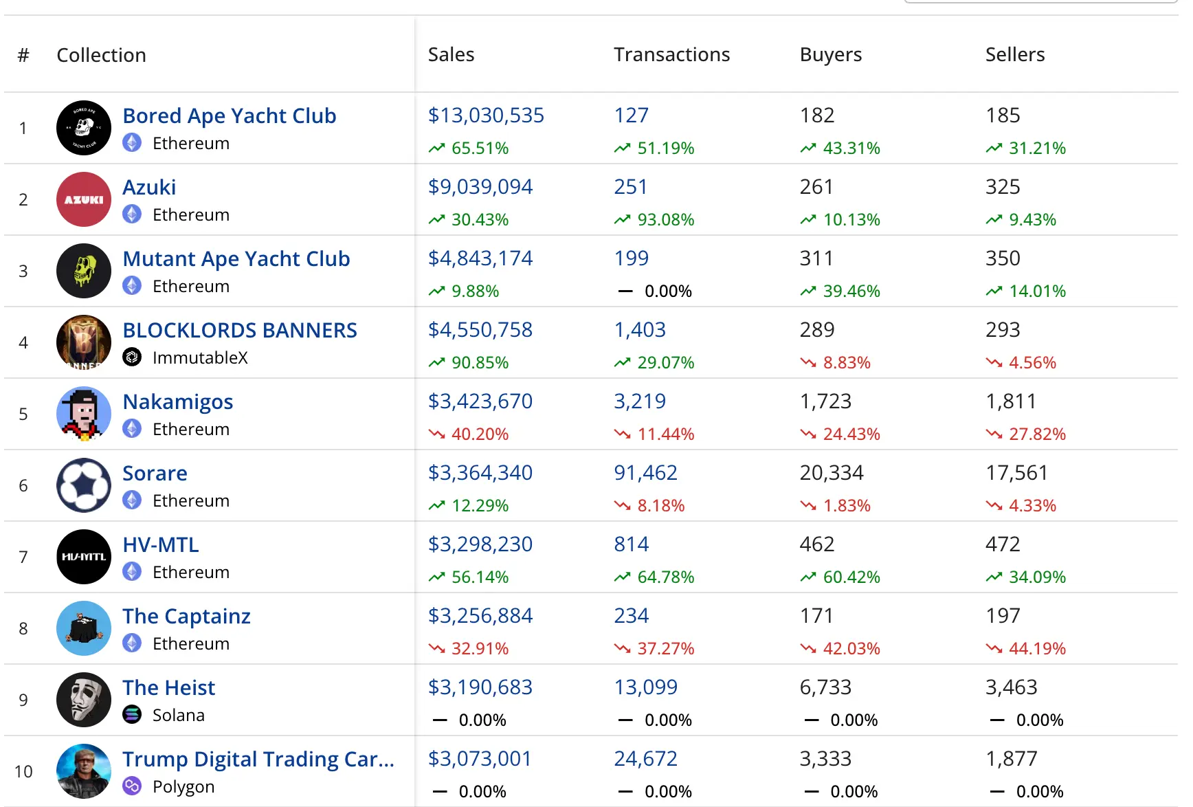
Task: Click the 251 transactions value
Action: pyautogui.click(x=630, y=187)
